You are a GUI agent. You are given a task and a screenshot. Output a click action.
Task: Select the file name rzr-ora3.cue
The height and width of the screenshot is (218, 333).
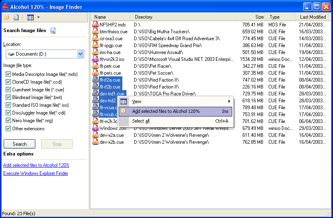[111, 39]
